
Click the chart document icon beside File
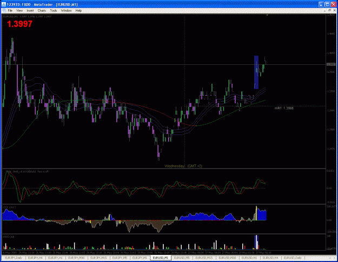[x=4, y=11]
